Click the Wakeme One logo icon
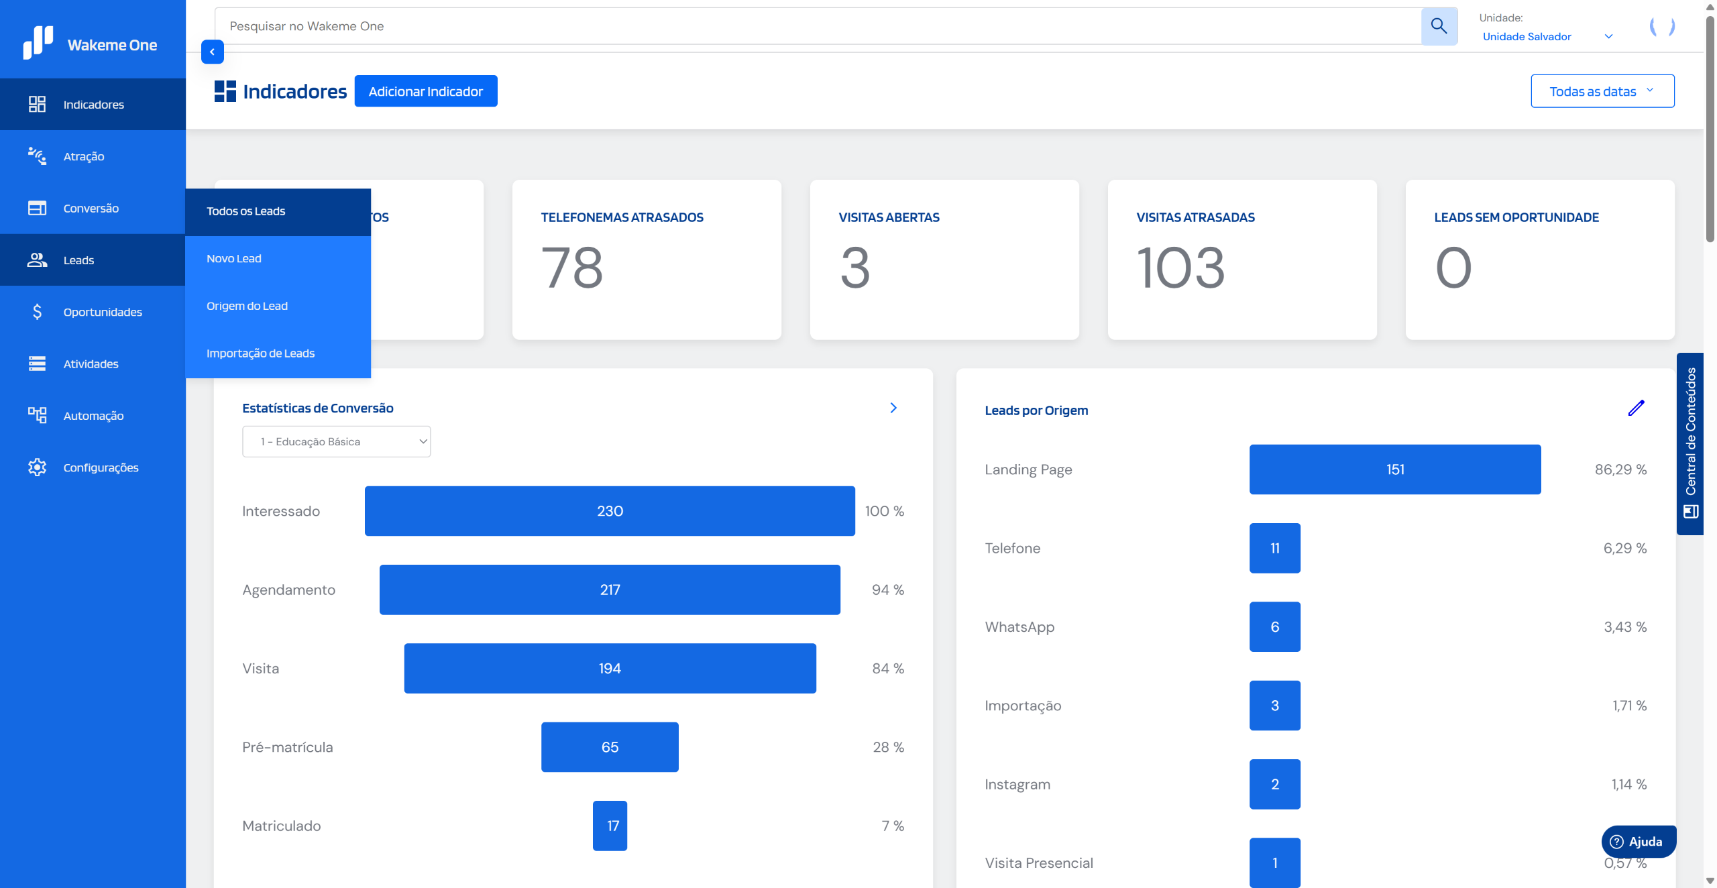The height and width of the screenshot is (888, 1717). point(38,42)
